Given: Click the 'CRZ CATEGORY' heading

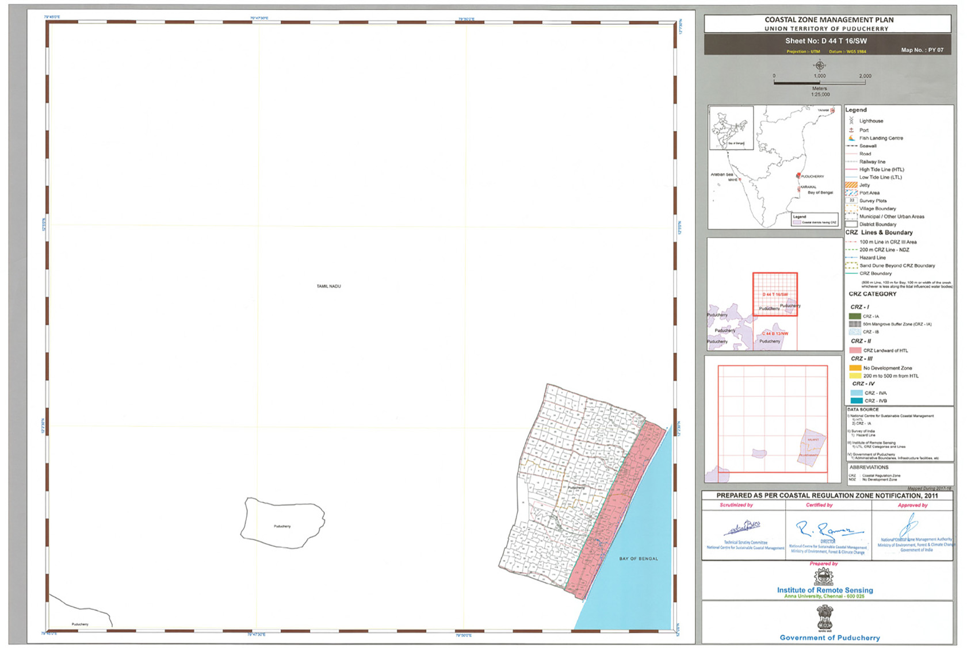Looking at the screenshot, I should [x=872, y=294].
